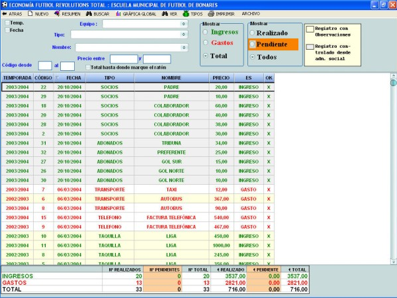Click the € PENDIENTE summary column header
Viewport: 397px width, 298px height.
coord(263,270)
